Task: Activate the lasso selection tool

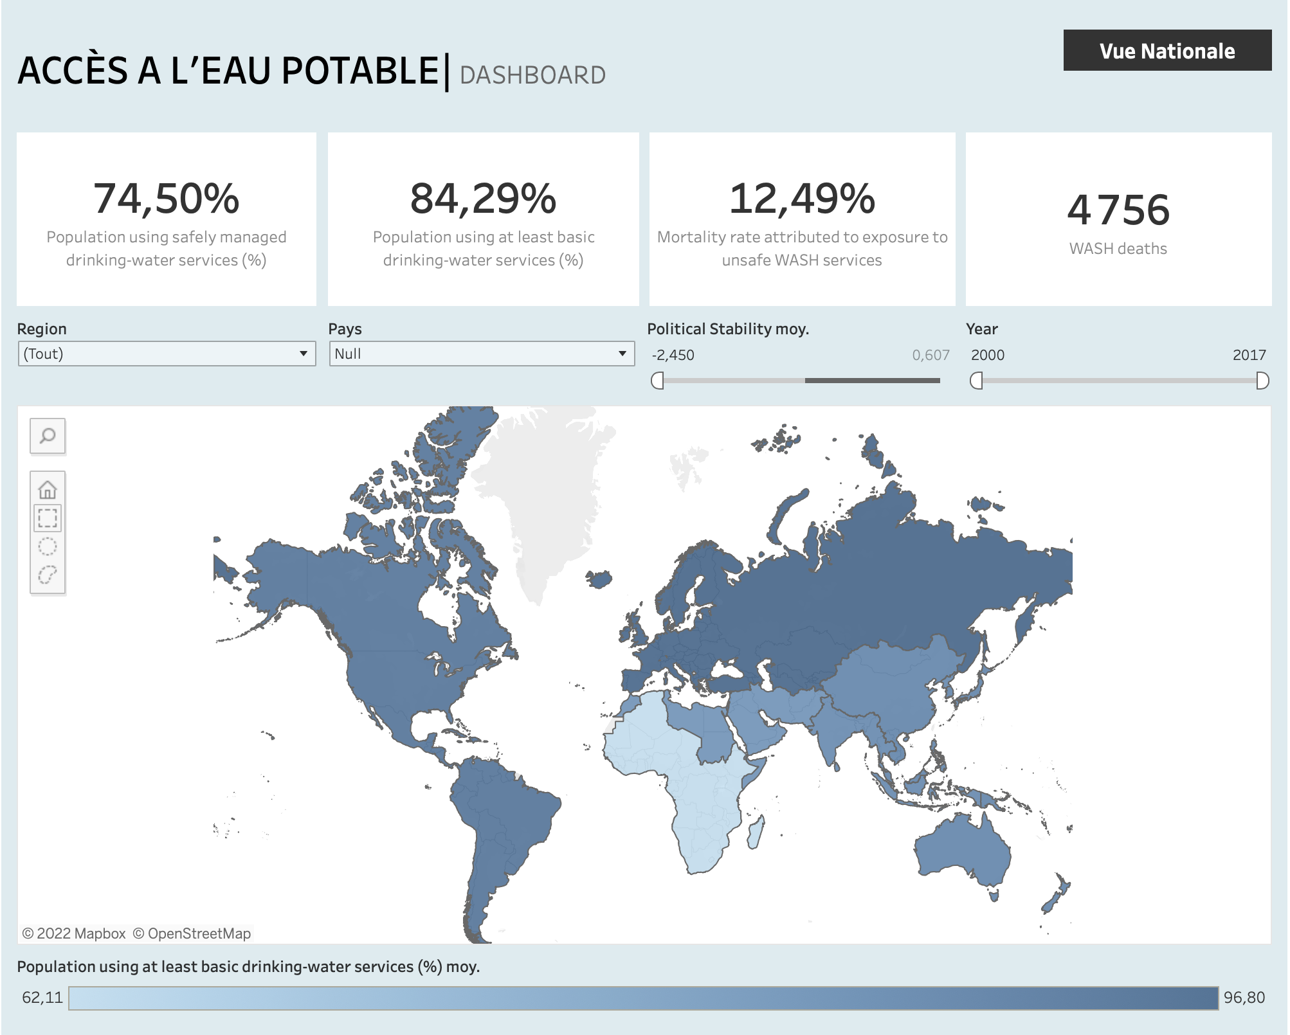Action: tap(48, 575)
